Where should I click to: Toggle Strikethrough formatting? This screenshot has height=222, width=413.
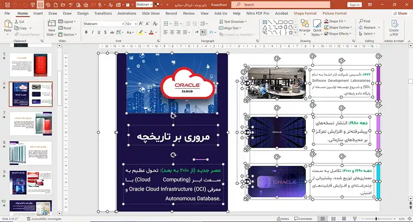coord(112,32)
